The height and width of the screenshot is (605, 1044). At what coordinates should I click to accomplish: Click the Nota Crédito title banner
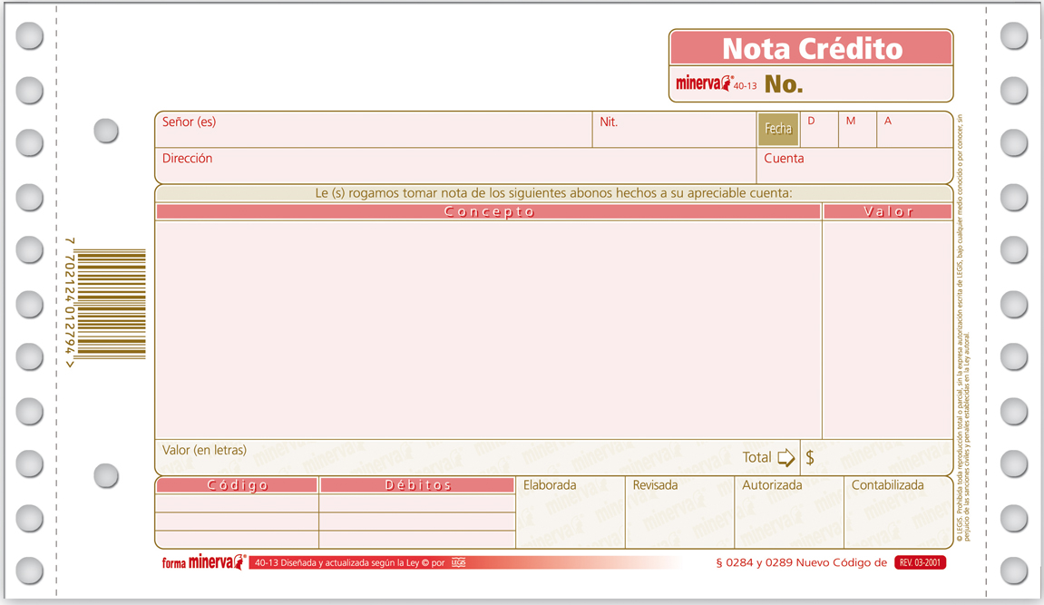pos(810,47)
